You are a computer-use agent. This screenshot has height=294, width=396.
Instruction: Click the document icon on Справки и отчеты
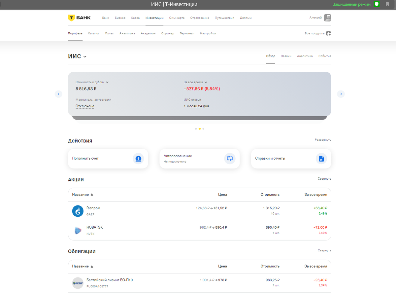321,159
